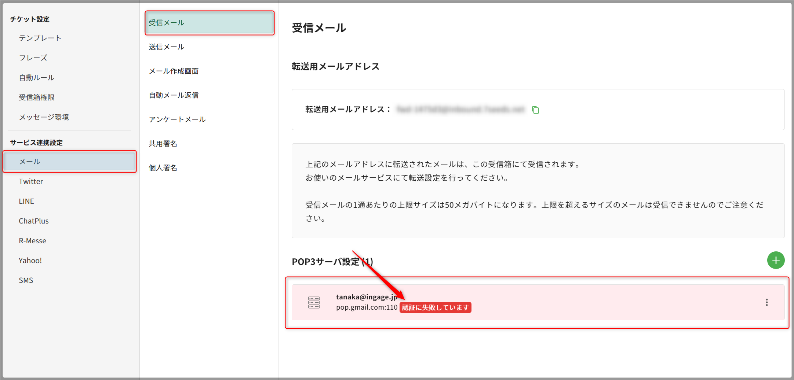Open フレーズ in the sidebar
The image size is (794, 380).
click(33, 58)
